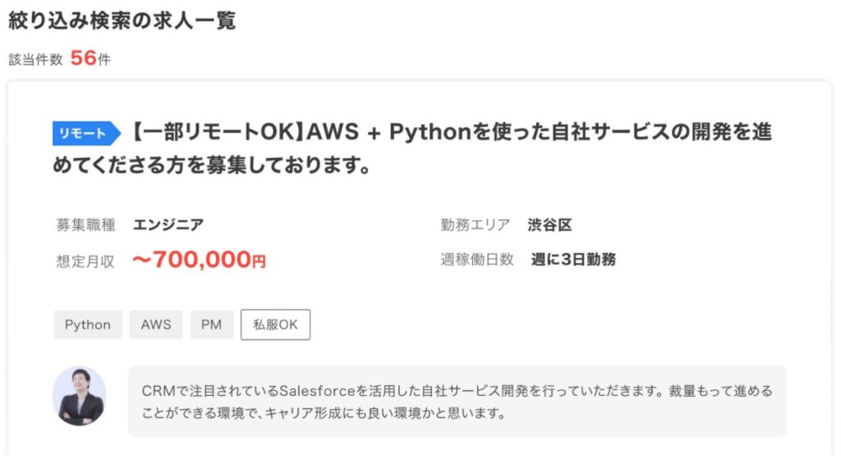Select the Python skill tag
This screenshot has width=841, height=469.
point(88,324)
